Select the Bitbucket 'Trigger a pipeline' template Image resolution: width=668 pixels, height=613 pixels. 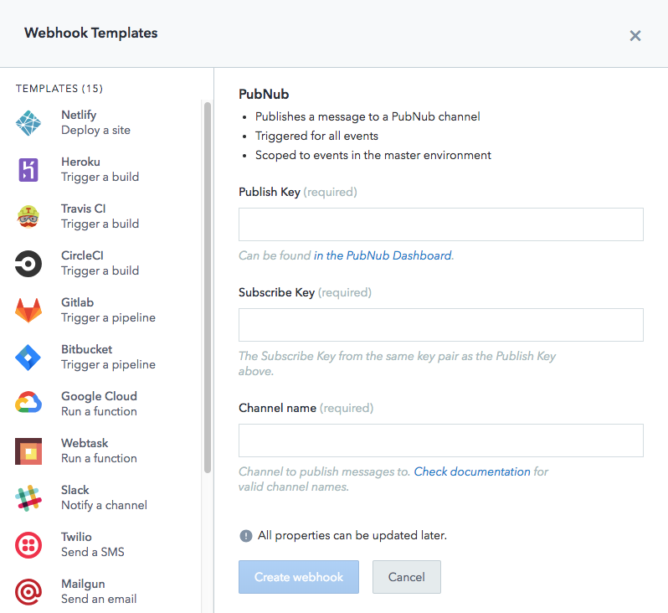tap(108, 357)
